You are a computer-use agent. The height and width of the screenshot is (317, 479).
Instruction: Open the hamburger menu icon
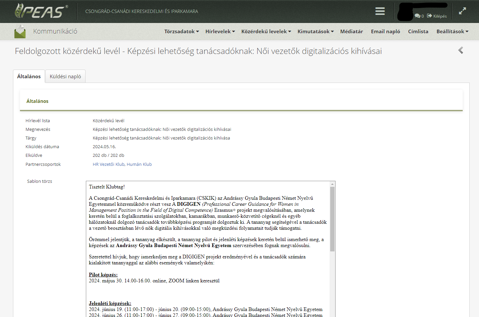pos(380,11)
